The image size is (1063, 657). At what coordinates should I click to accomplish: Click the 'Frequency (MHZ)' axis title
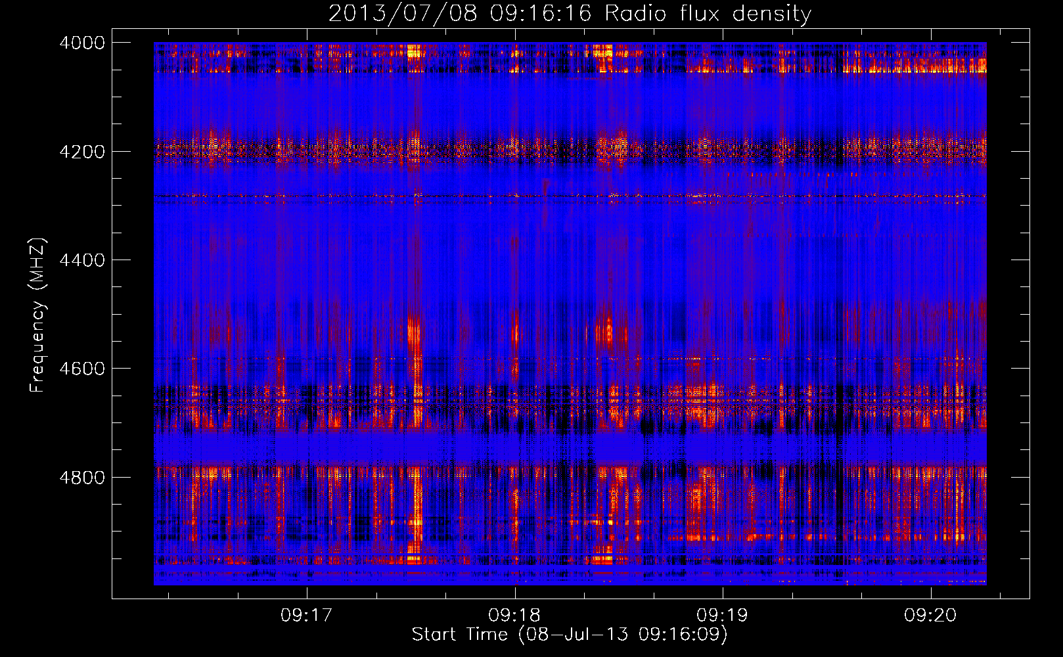point(37,315)
